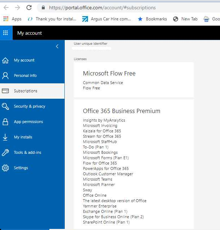Open the Argus Car Hire bookmark
The image size is (220, 230).
pyautogui.click(x=107, y=19)
